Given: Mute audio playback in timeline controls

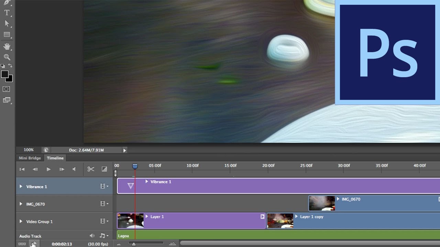Looking at the screenshot, I should click(74, 169).
